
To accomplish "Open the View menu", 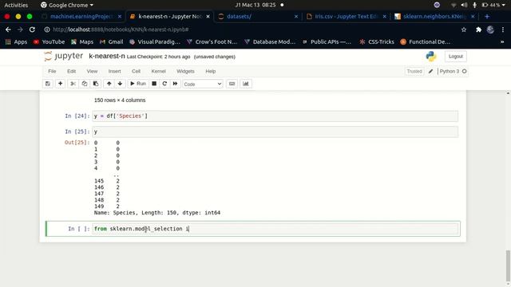I will [x=92, y=71].
